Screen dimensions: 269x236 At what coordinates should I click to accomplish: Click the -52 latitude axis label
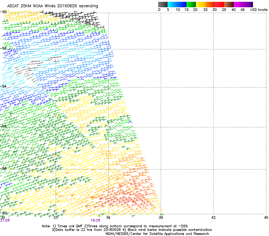[x=3, y=48]
